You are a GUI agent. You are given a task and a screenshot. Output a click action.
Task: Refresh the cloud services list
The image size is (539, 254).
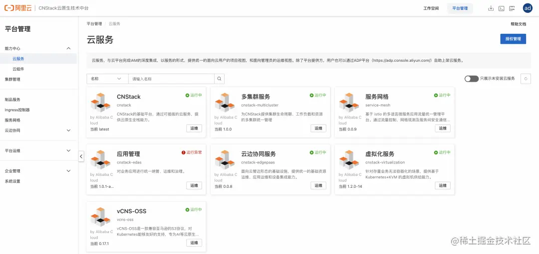[x=526, y=79]
